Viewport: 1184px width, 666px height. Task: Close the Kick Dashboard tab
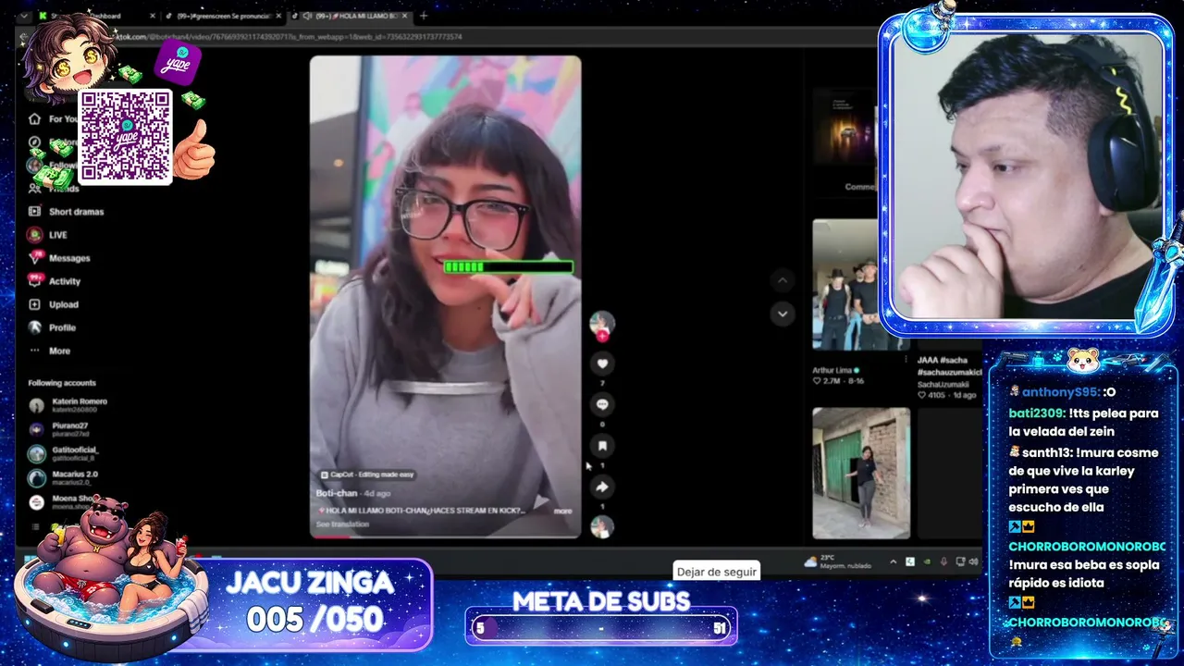153,16
